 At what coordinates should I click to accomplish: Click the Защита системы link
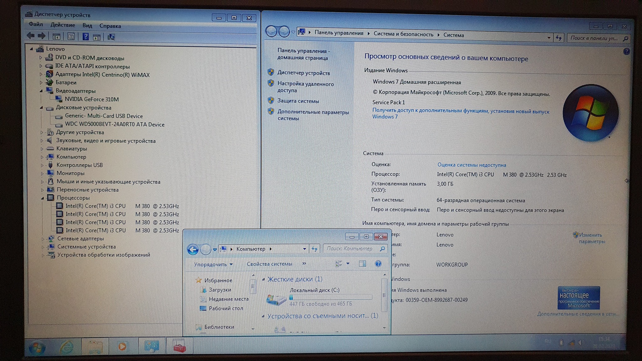pos(298,101)
